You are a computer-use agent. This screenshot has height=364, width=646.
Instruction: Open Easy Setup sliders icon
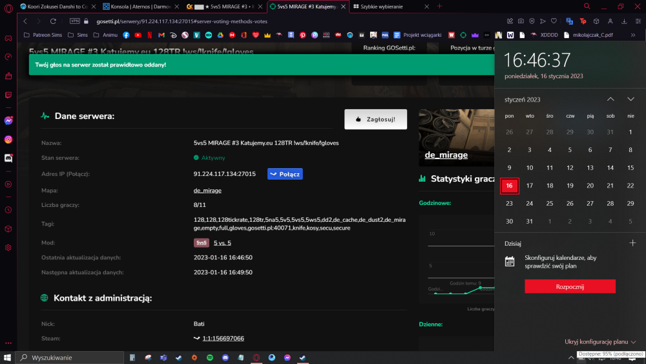(x=638, y=21)
